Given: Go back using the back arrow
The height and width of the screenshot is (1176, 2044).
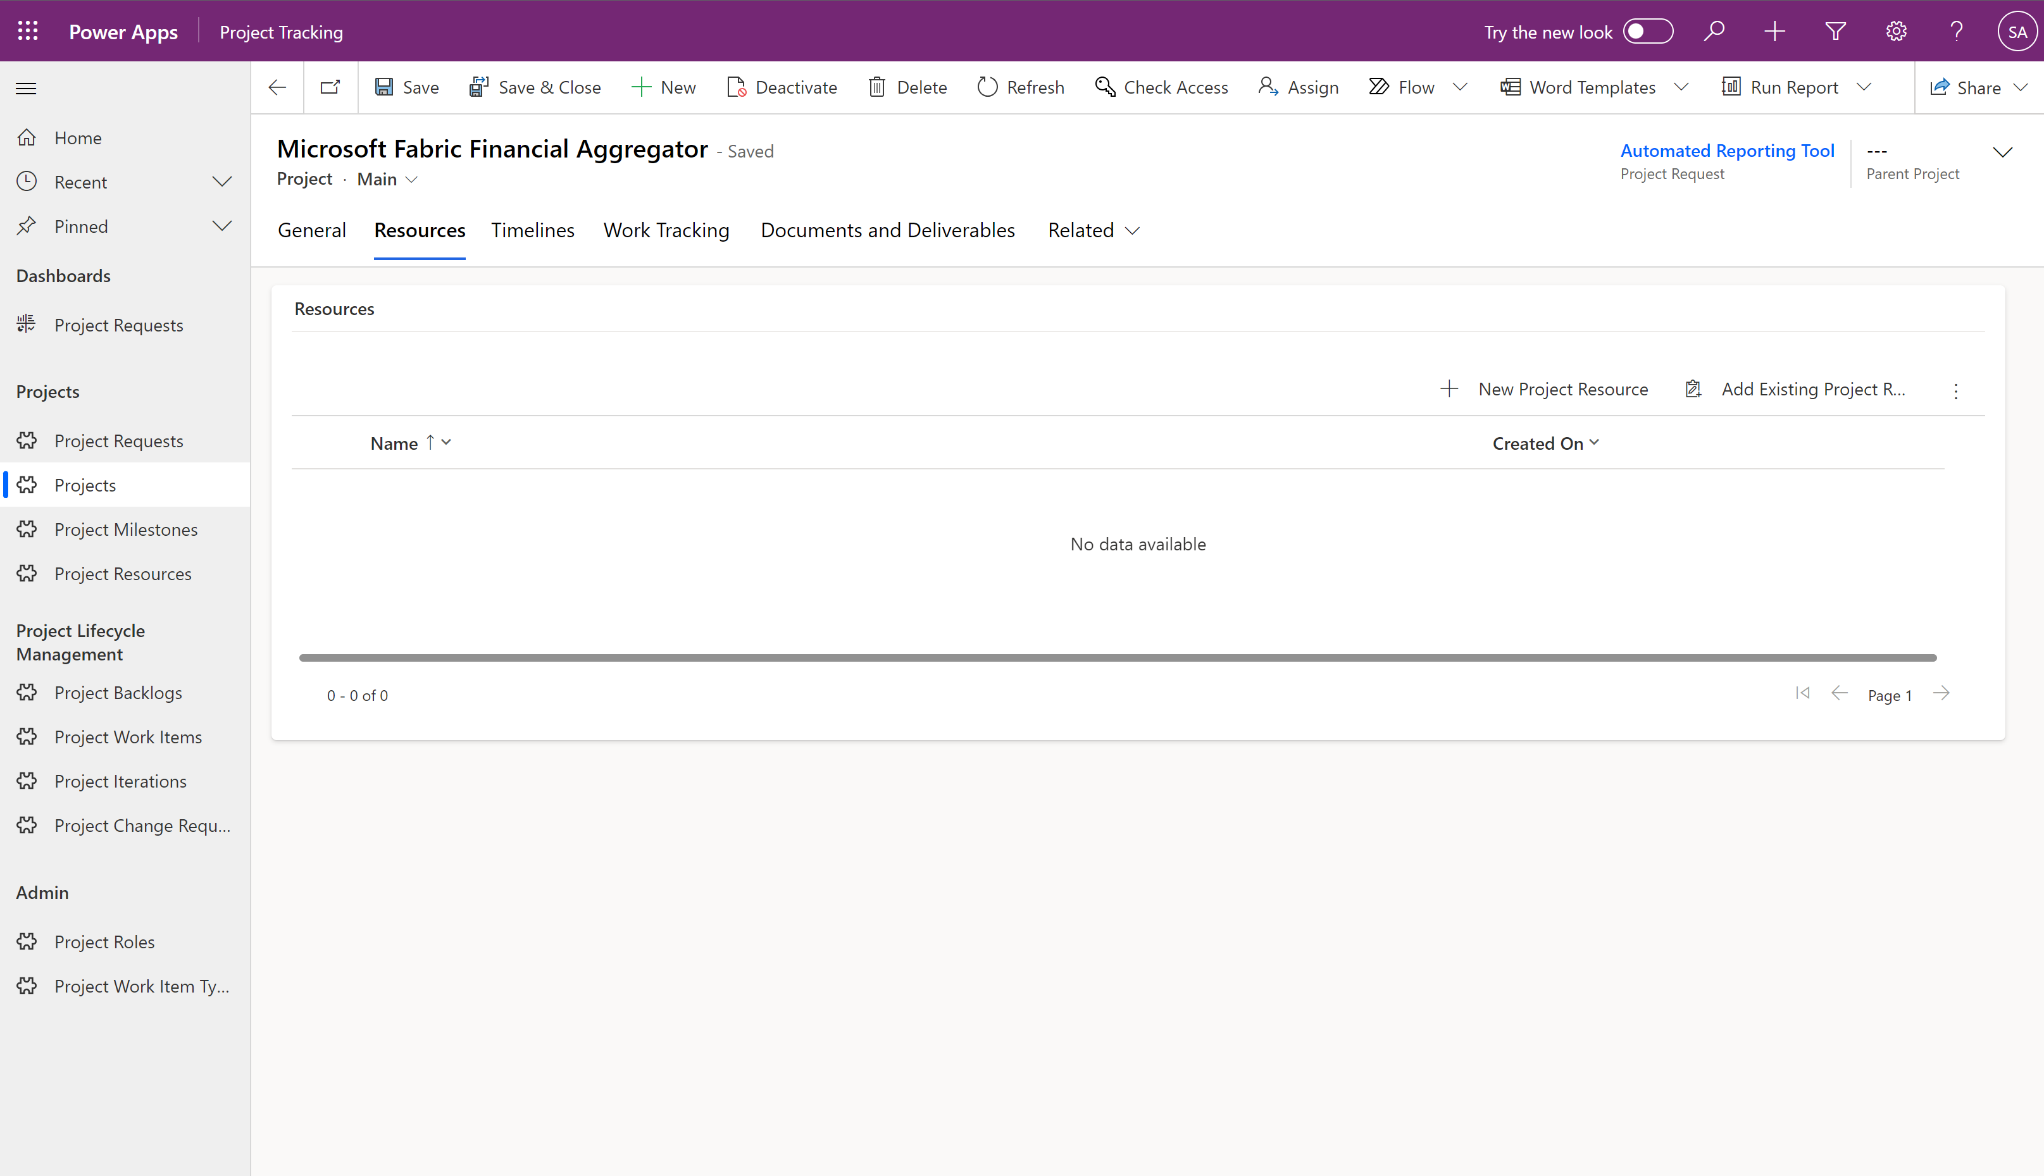Looking at the screenshot, I should (x=277, y=87).
